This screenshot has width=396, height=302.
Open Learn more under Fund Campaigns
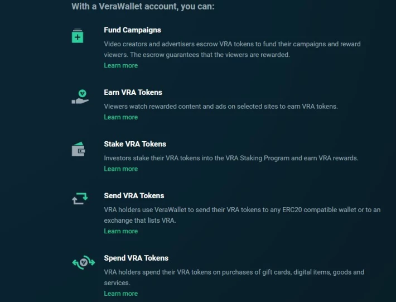(x=120, y=65)
